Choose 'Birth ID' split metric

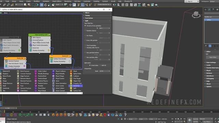(103, 65)
